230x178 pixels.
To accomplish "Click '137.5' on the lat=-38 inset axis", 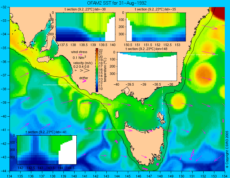I will pos(64,45).
